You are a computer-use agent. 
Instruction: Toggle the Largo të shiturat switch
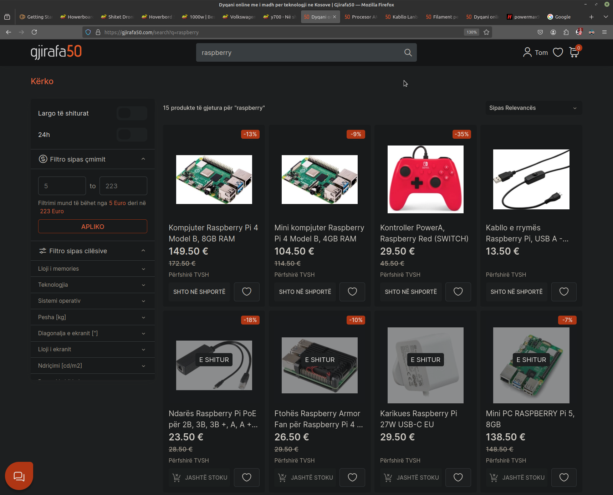(x=132, y=113)
